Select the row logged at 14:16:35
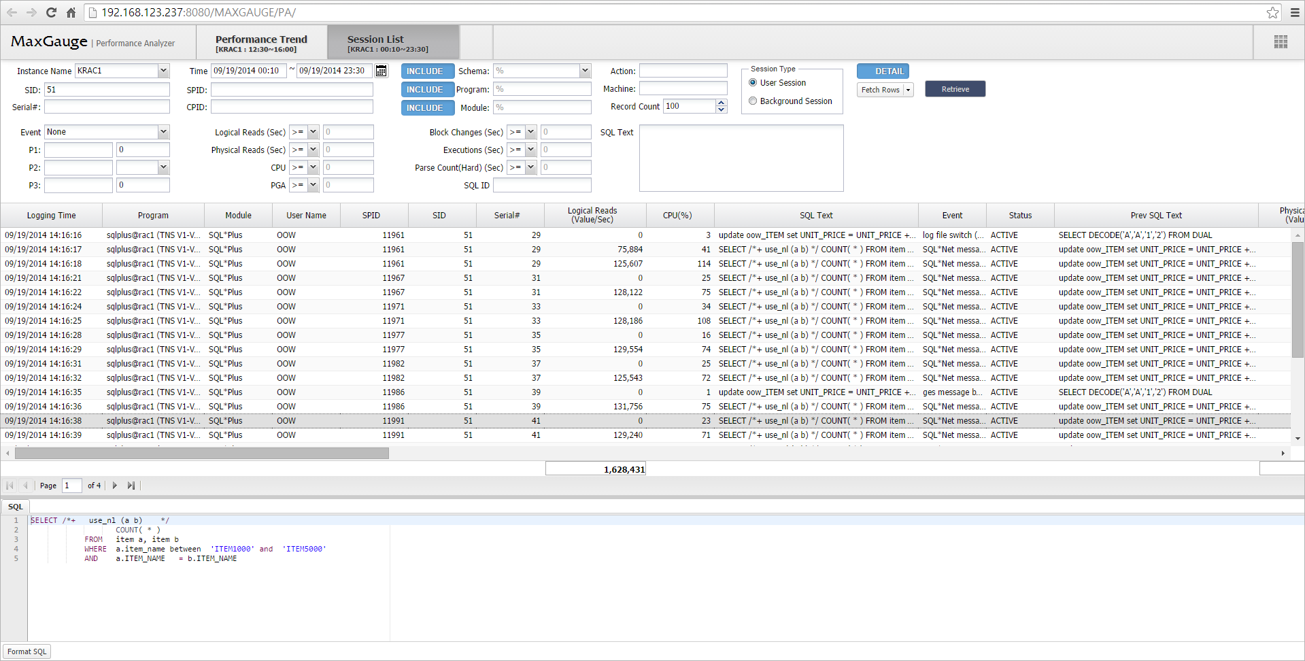1305x661 pixels. click(x=646, y=392)
